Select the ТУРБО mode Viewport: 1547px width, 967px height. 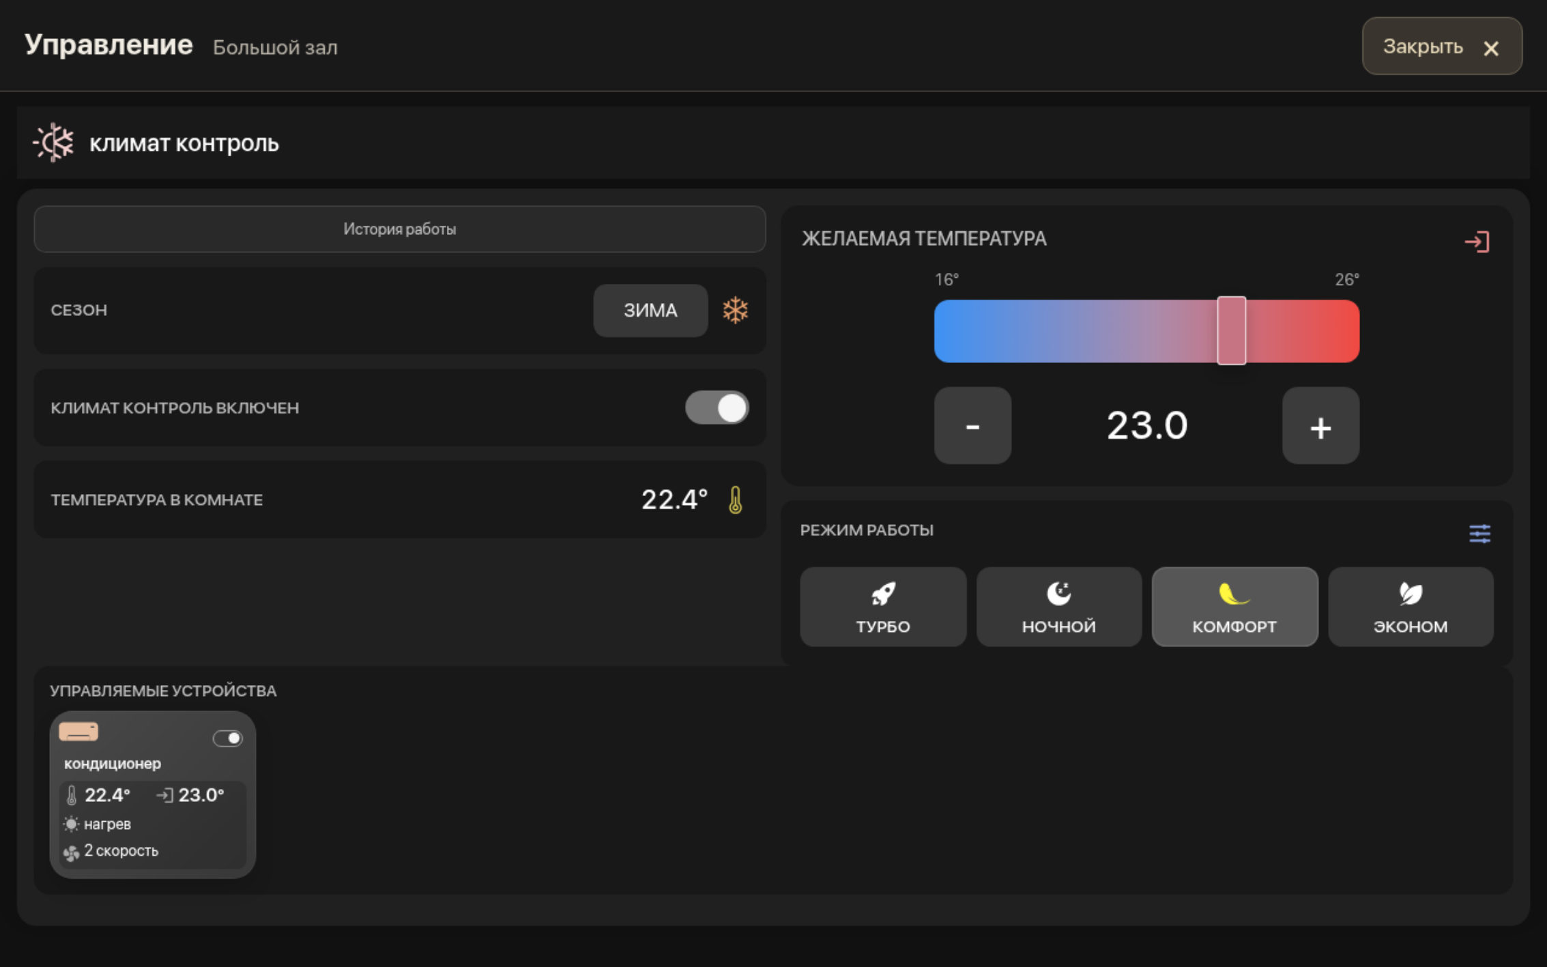click(883, 607)
